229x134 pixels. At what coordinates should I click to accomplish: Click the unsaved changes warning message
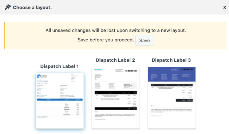point(116,30)
